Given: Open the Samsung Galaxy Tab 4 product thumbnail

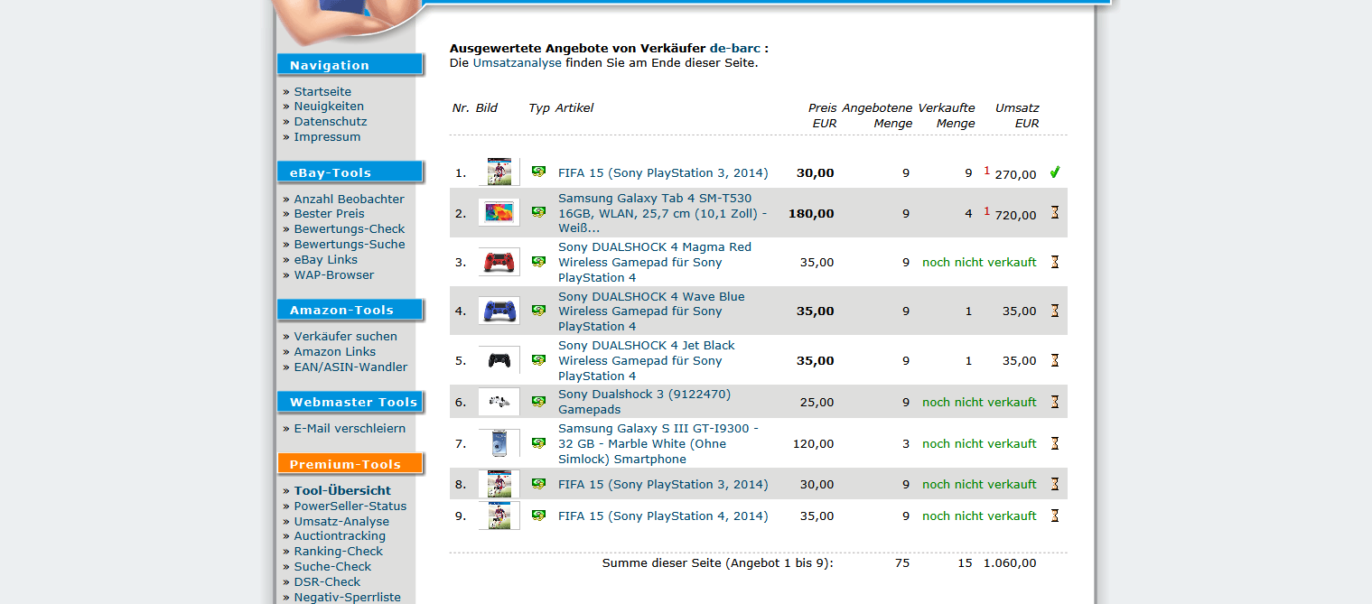Looking at the screenshot, I should click(499, 213).
